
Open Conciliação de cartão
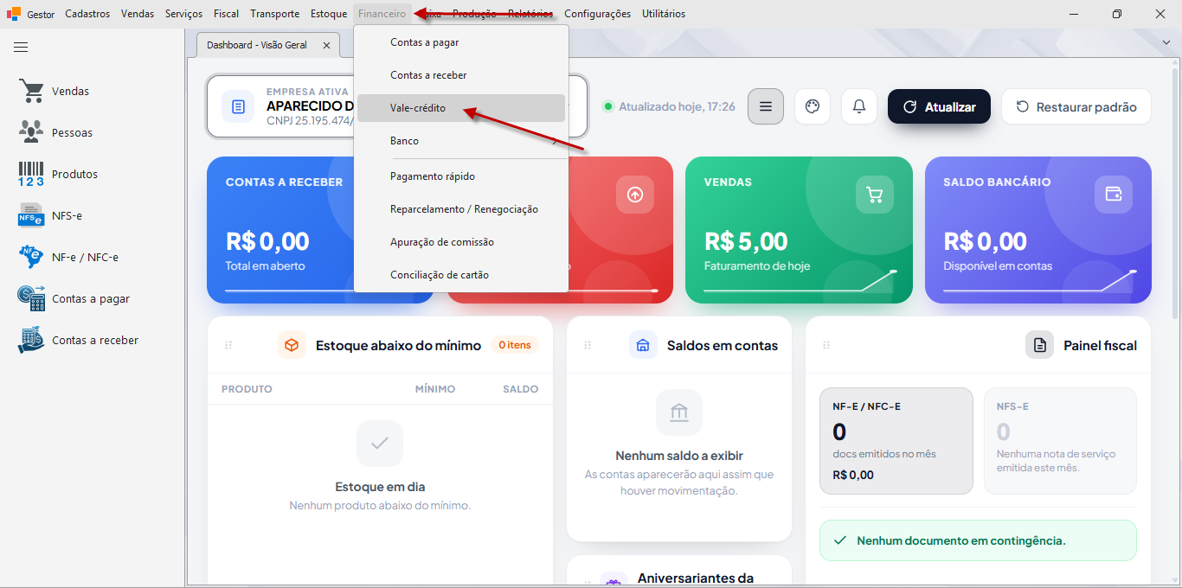pos(461,275)
